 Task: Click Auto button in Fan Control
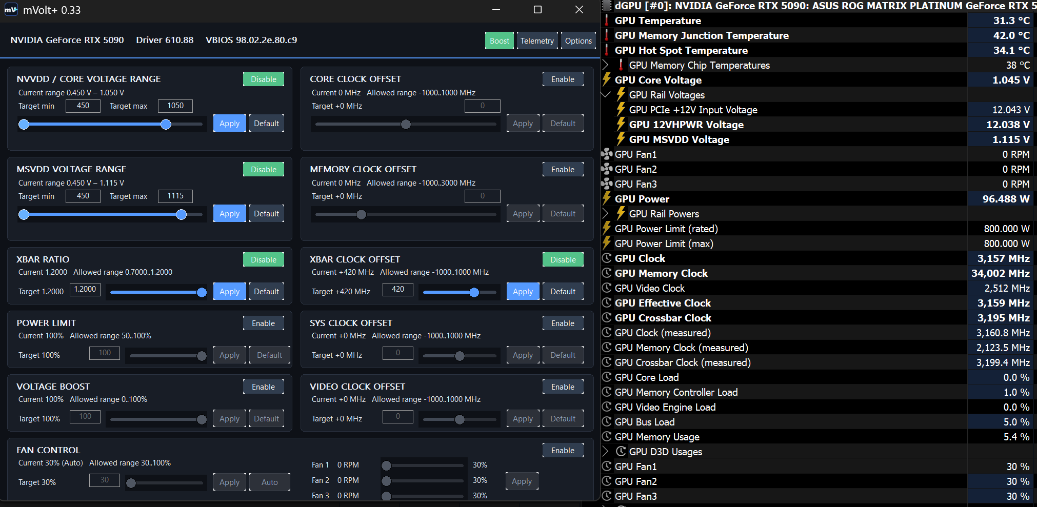[x=270, y=482]
